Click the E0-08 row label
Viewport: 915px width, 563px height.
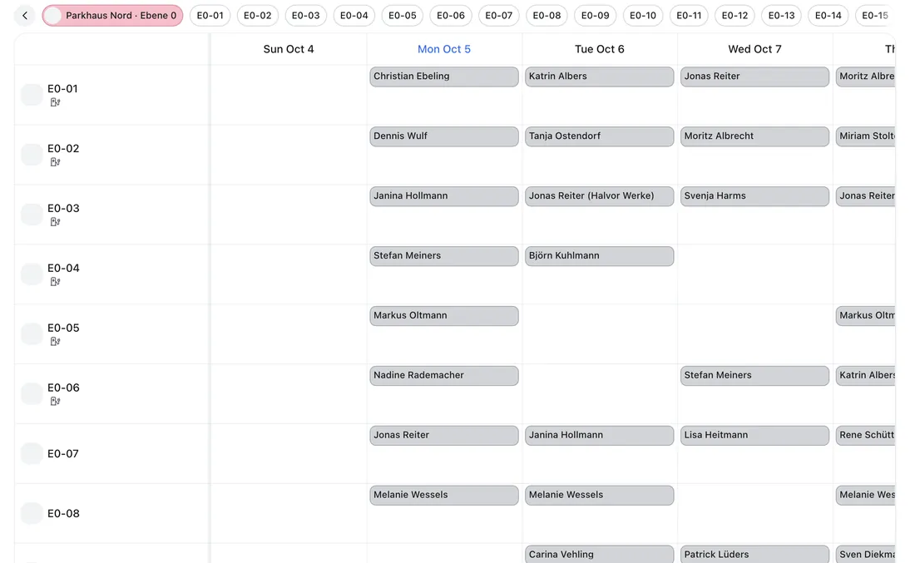pyautogui.click(x=63, y=513)
